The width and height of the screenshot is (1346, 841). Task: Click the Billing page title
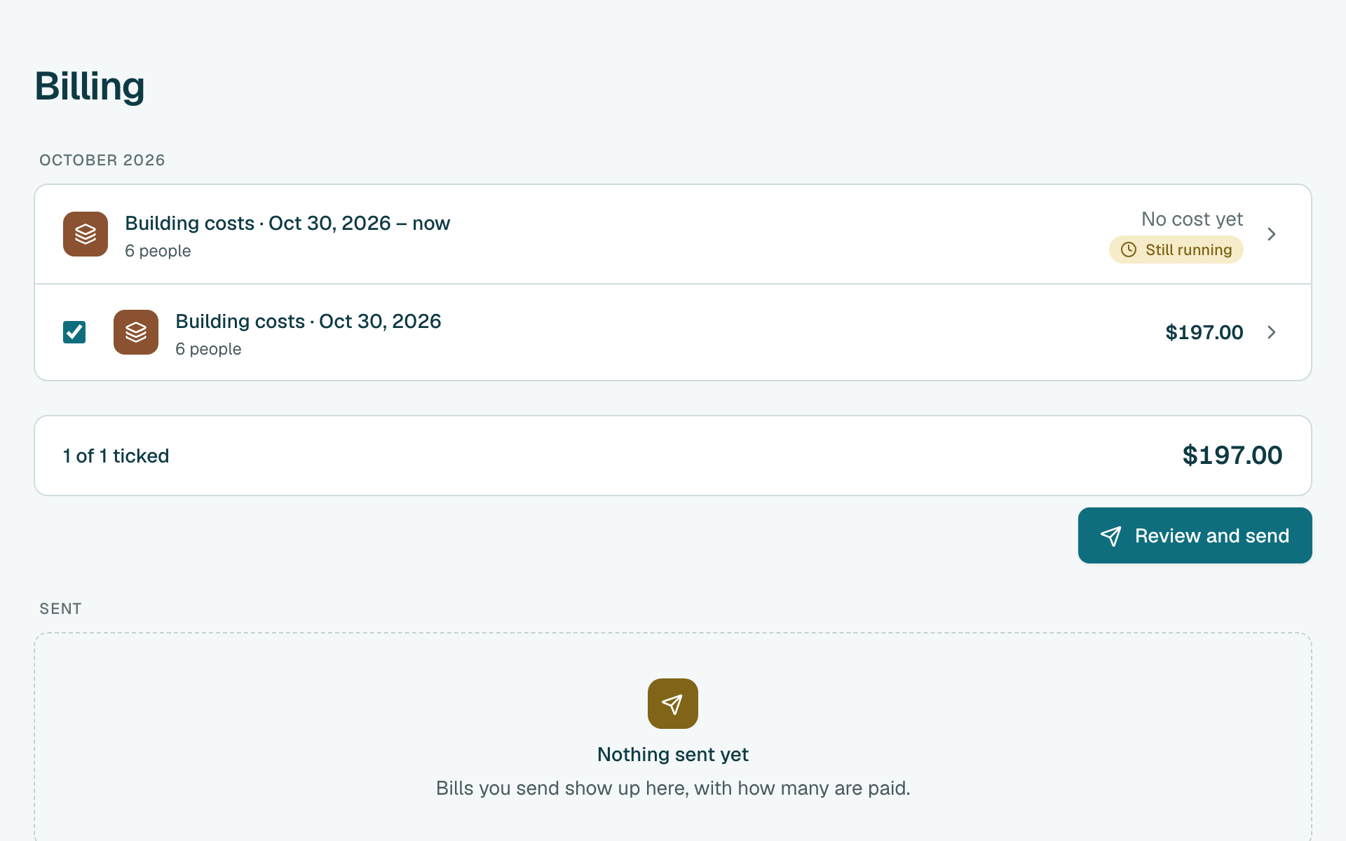point(90,86)
